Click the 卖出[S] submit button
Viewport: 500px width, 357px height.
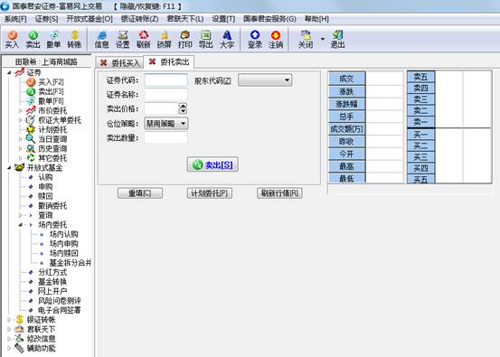(x=212, y=164)
